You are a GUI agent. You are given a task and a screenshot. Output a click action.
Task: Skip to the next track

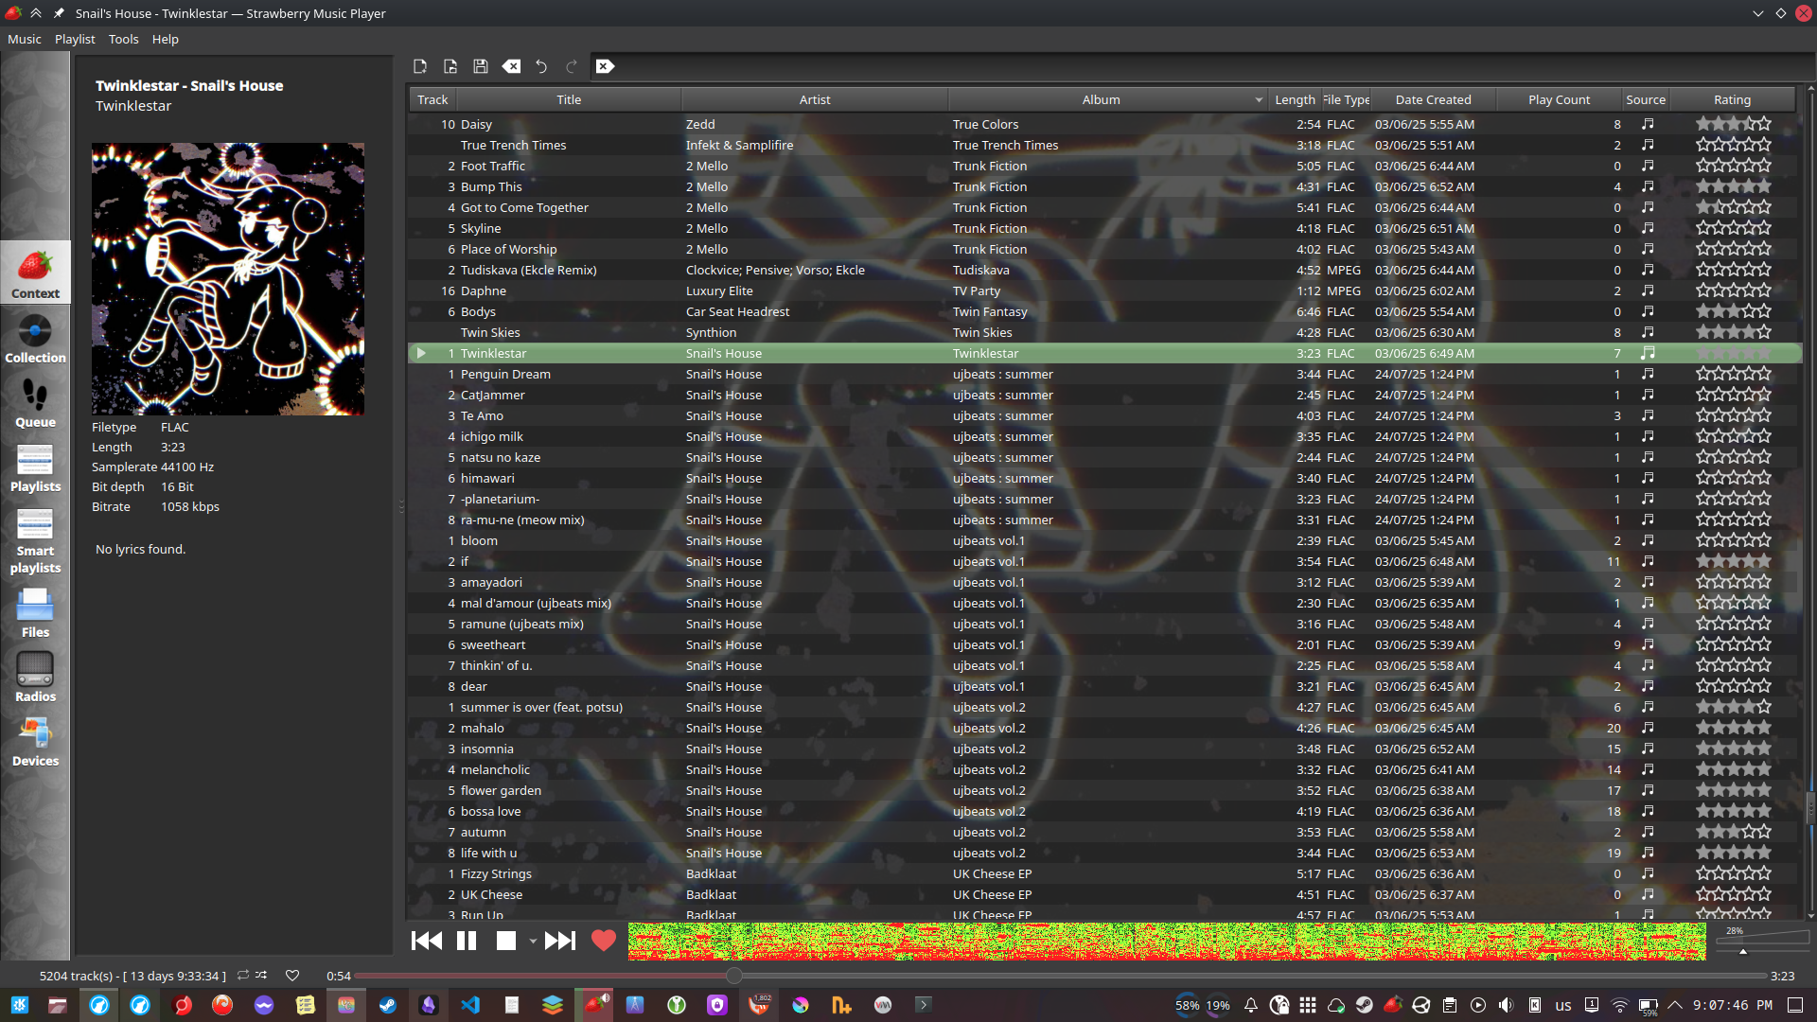click(560, 941)
